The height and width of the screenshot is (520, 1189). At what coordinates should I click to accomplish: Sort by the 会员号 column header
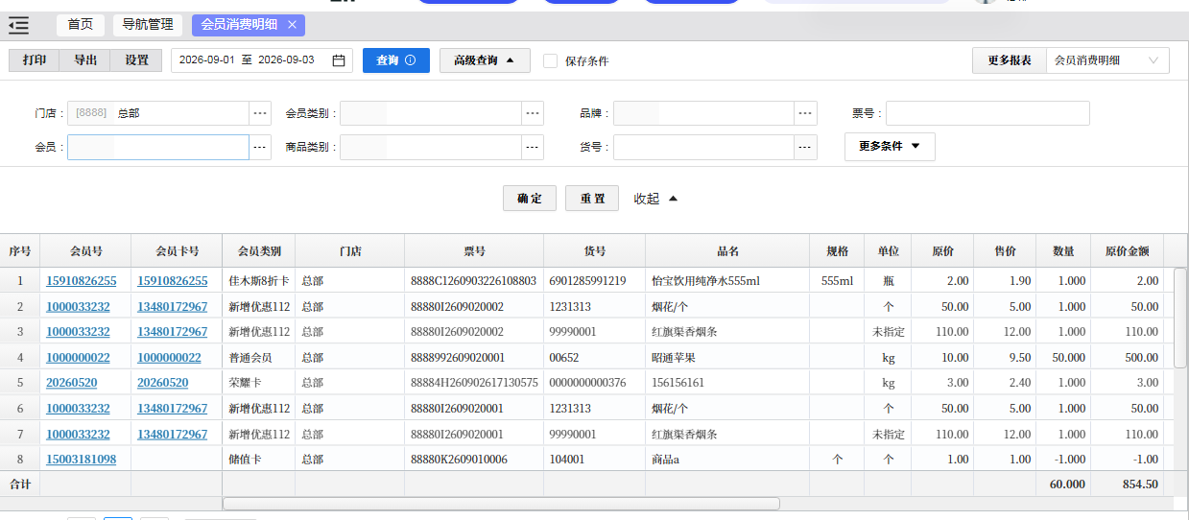tap(85, 251)
